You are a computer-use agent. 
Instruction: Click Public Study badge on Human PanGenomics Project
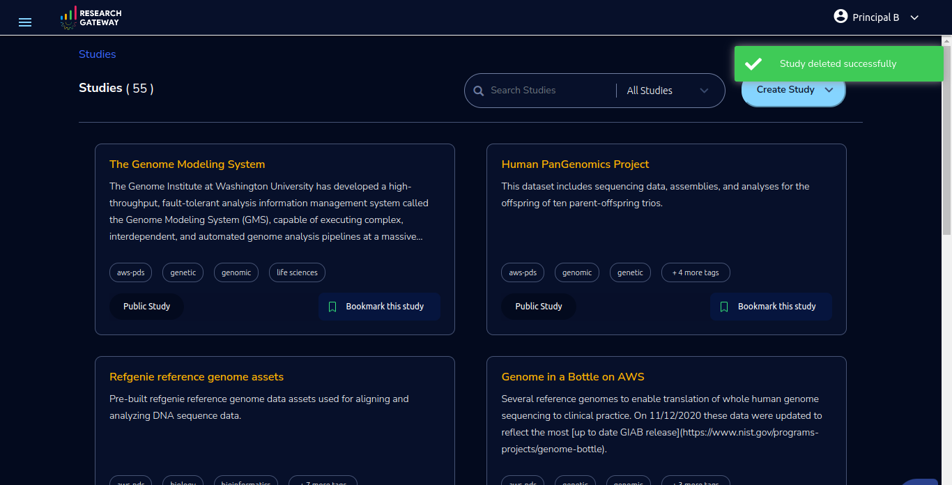539,307
